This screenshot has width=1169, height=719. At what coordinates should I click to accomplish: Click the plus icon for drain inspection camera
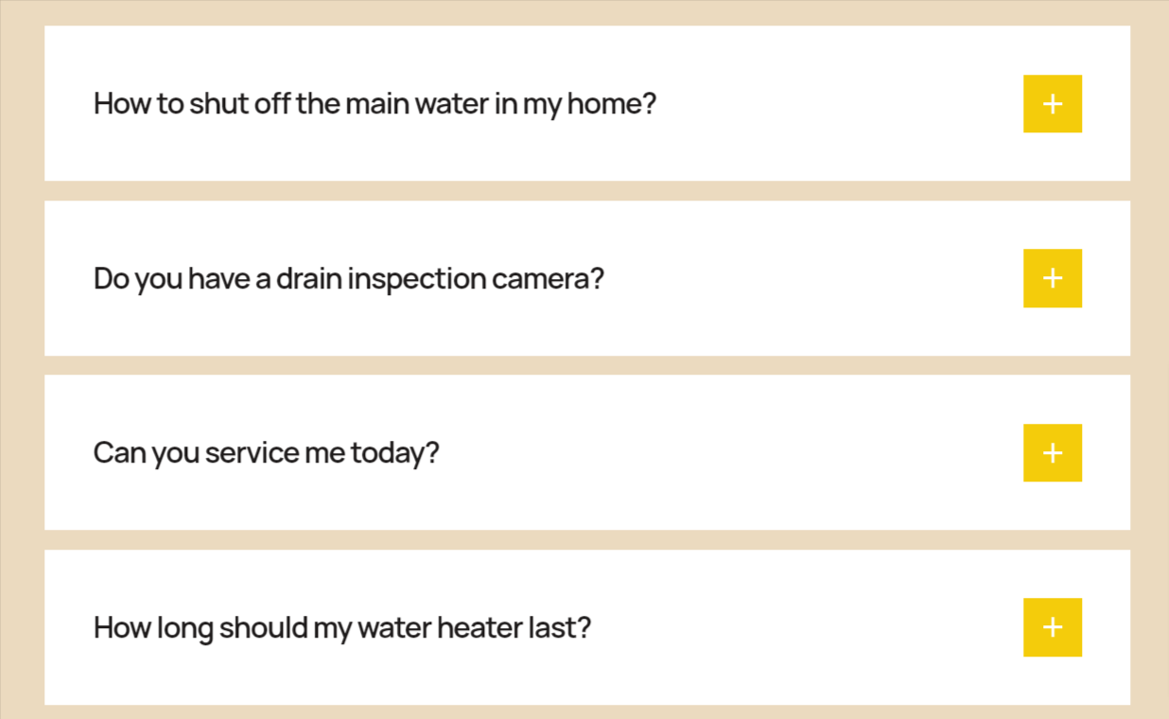tap(1053, 278)
